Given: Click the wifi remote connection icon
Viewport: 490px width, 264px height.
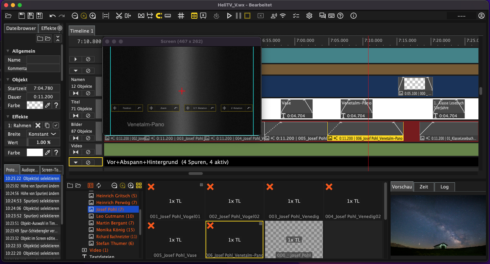Looking at the screenshot, I should 283,16.
